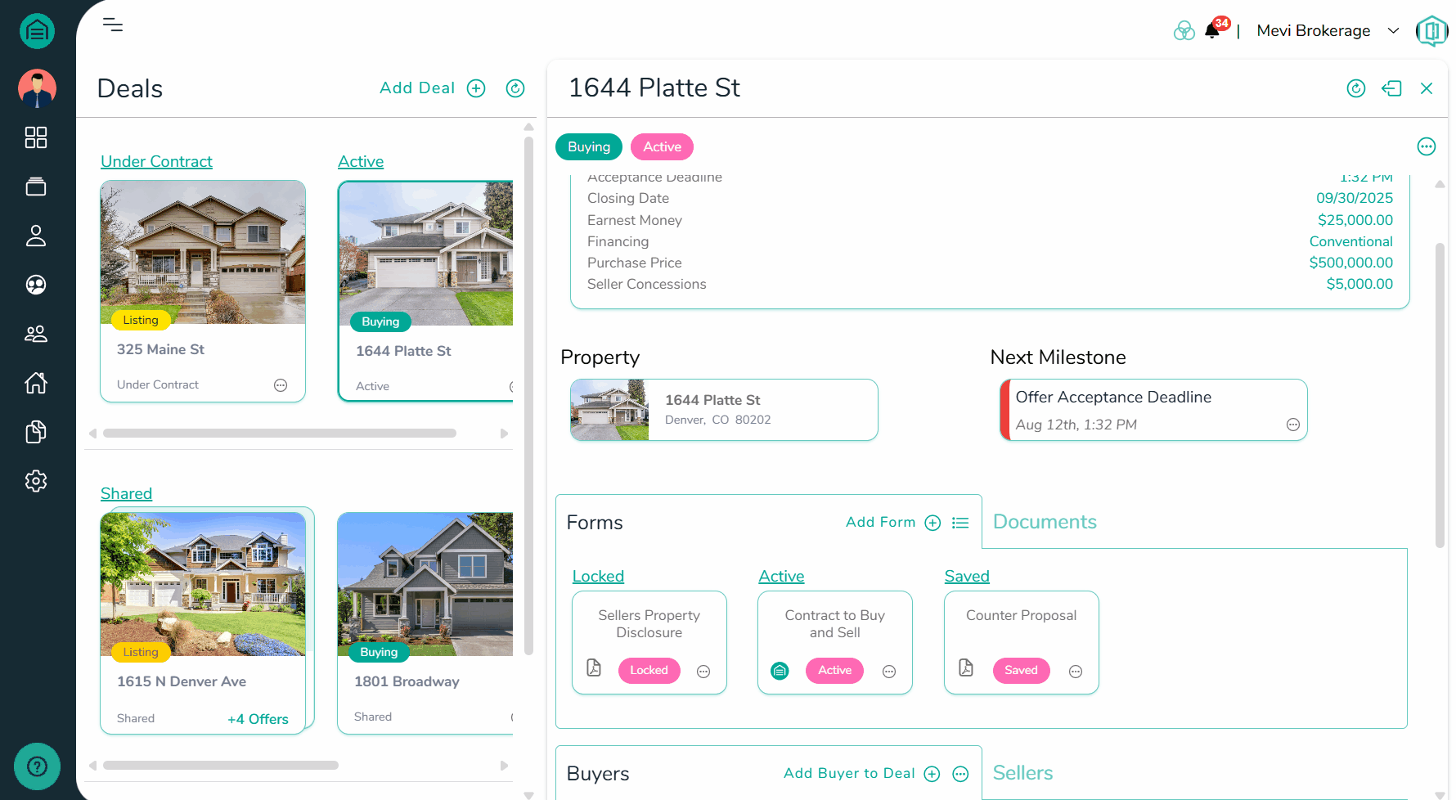Screen dimensions: 1456x800
Task: Open Offer Acceptance Deadline milestone options
Action: (1293, 425)
